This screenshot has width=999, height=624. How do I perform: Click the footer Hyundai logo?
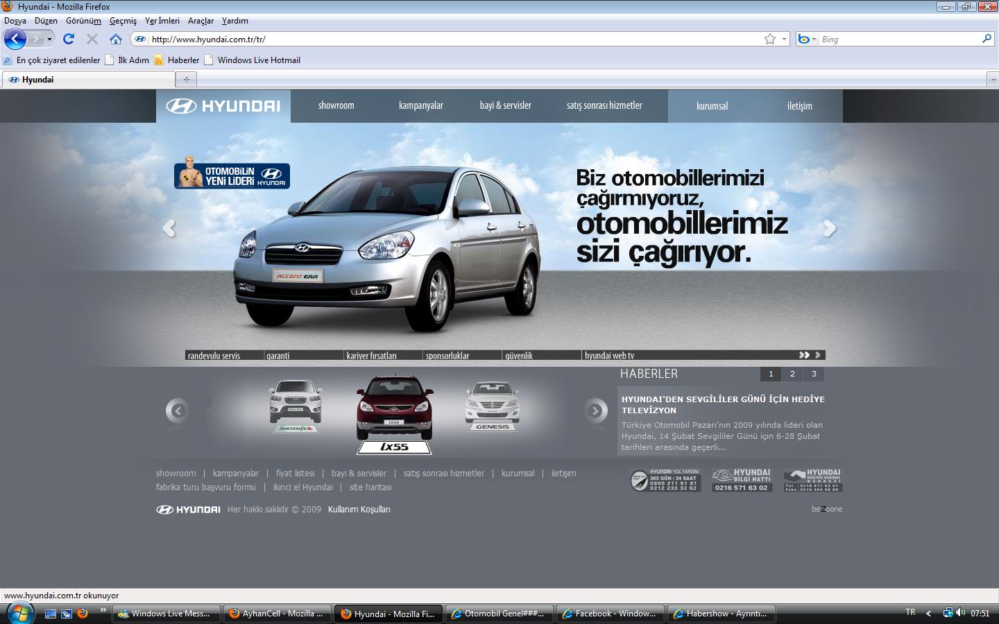coord(188,510)
